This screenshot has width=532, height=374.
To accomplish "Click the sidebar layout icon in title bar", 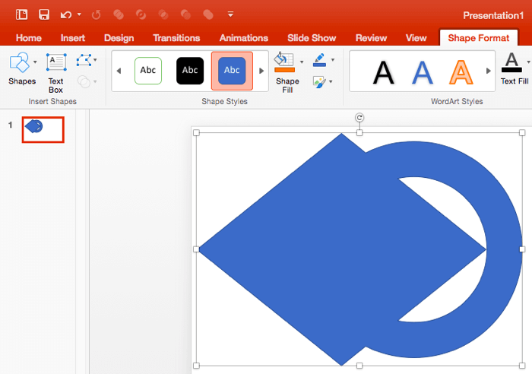I will point(21,14).
